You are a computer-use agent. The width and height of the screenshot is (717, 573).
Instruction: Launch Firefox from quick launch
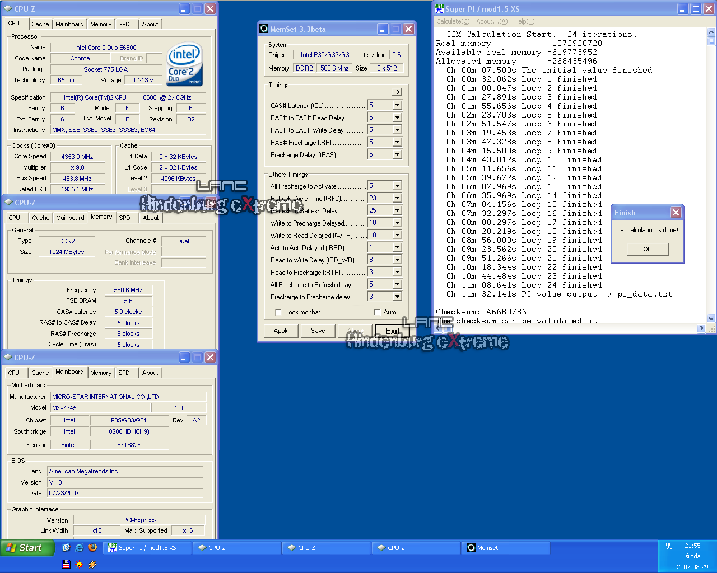pyautogui.click(x=93, y=548)
